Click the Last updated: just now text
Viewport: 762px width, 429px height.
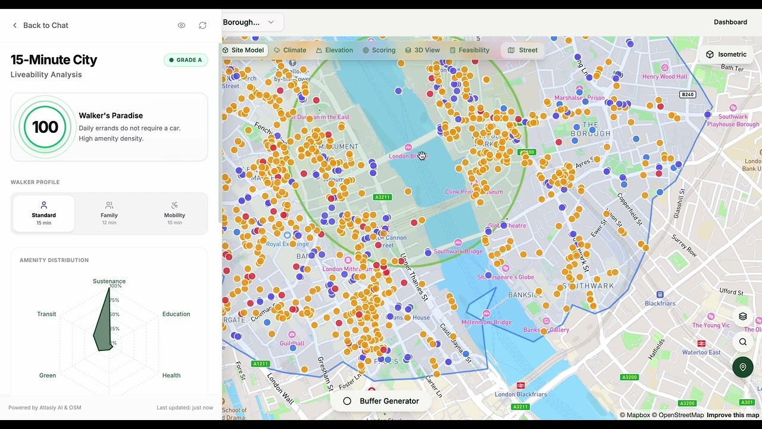tap(185, 408)
